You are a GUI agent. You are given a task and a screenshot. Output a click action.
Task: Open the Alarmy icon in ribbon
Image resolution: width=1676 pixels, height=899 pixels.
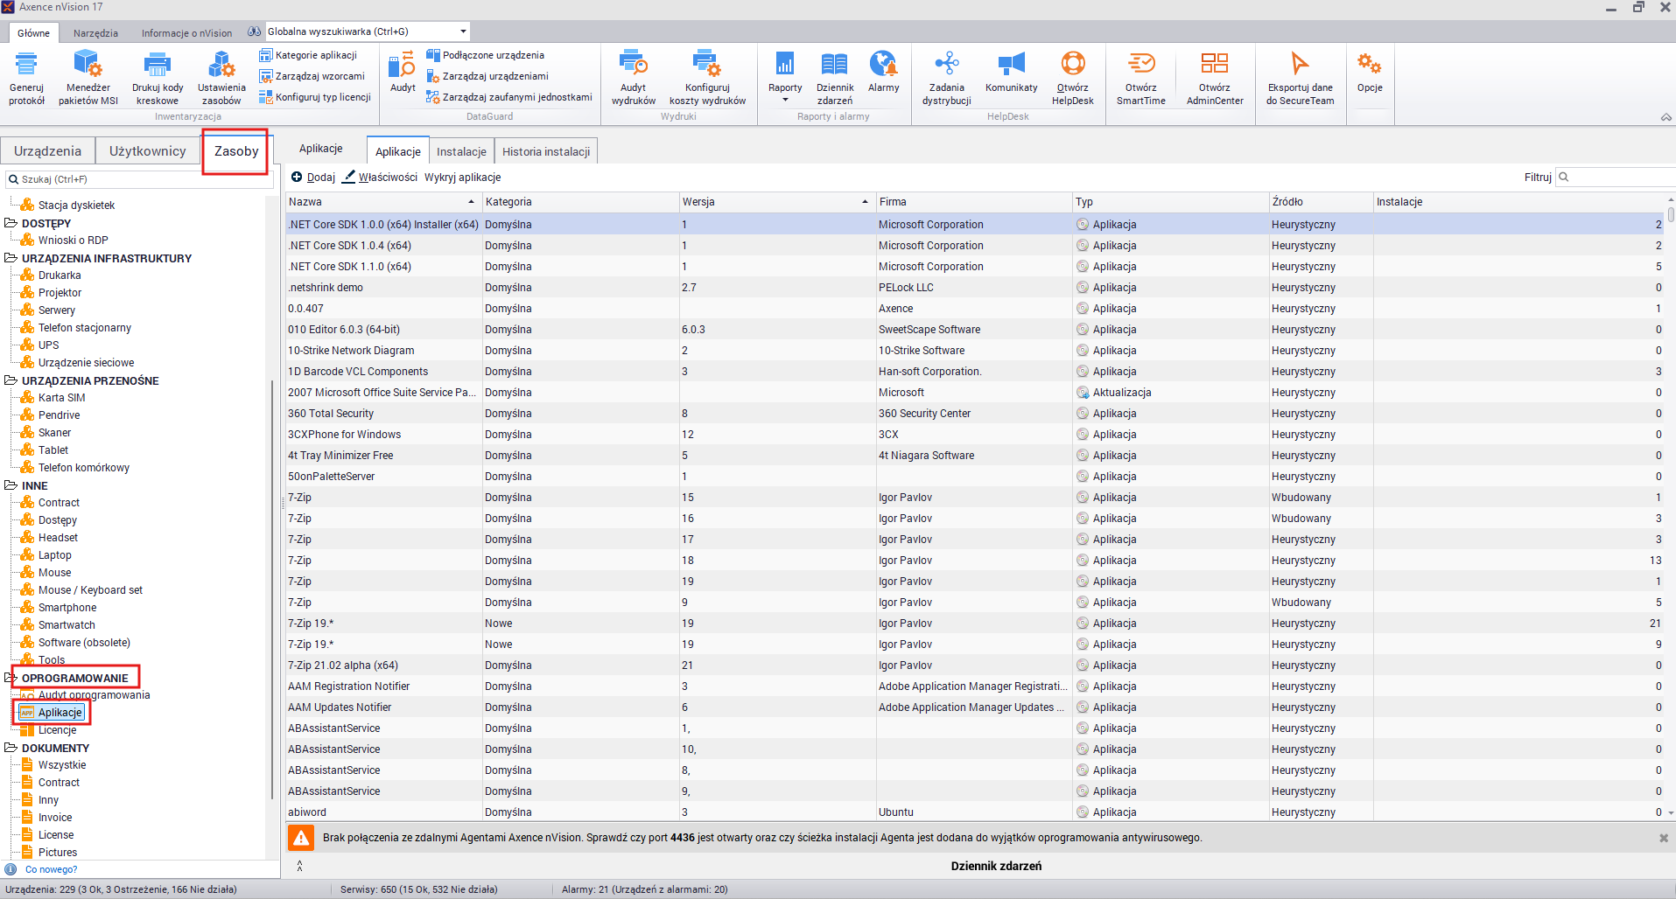(883, 66)
